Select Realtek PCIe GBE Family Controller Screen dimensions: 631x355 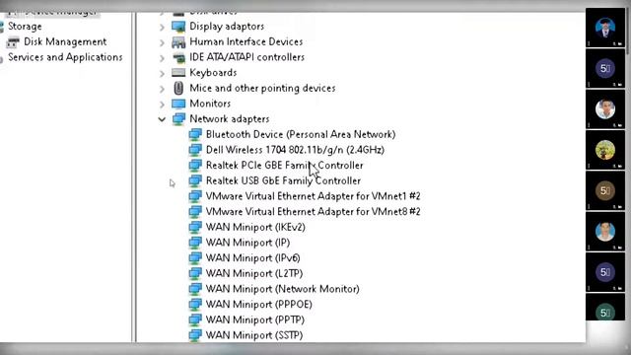click(x=285, y=166)
